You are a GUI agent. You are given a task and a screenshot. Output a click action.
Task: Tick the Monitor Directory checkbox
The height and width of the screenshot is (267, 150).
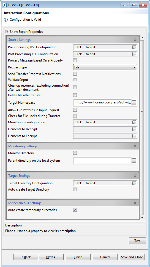coord(75,153)
